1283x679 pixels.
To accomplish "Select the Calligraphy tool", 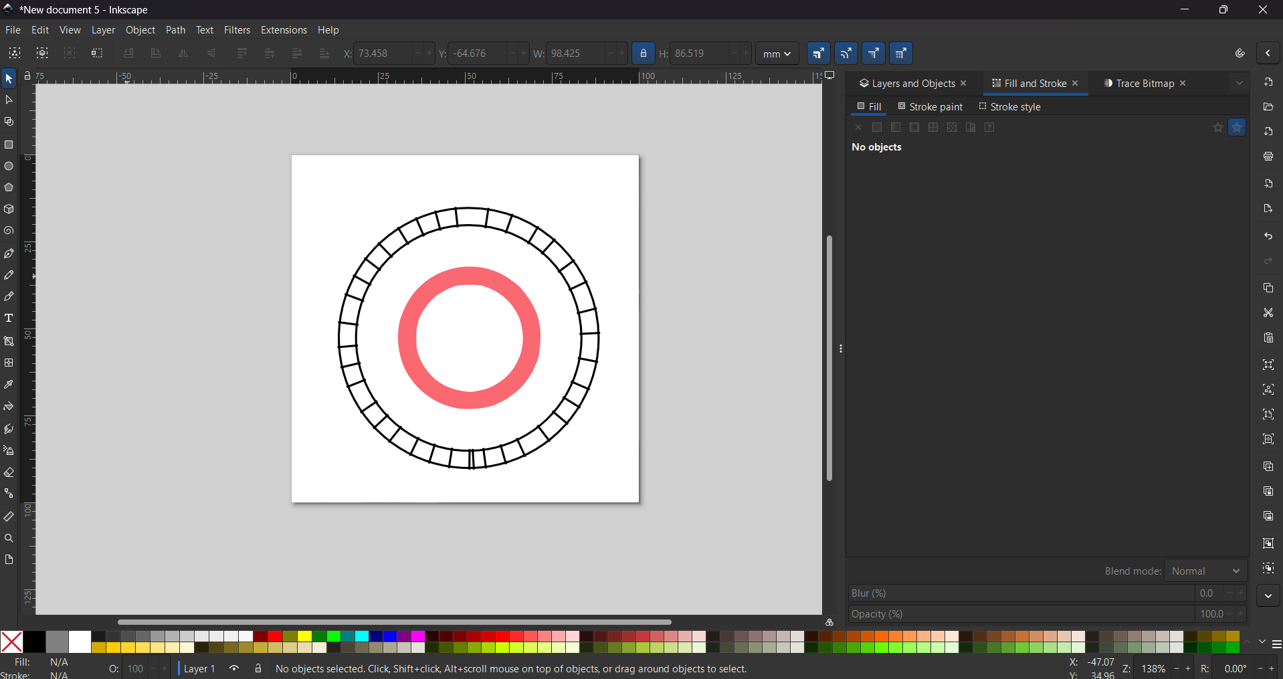I will point(9,296).
